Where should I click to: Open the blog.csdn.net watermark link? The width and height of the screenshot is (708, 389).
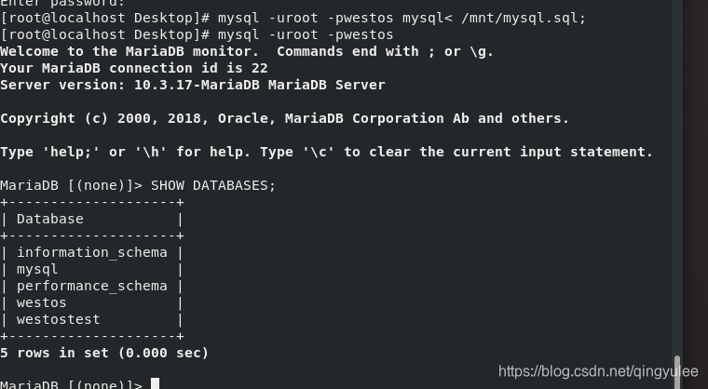(x=598, y=371)
